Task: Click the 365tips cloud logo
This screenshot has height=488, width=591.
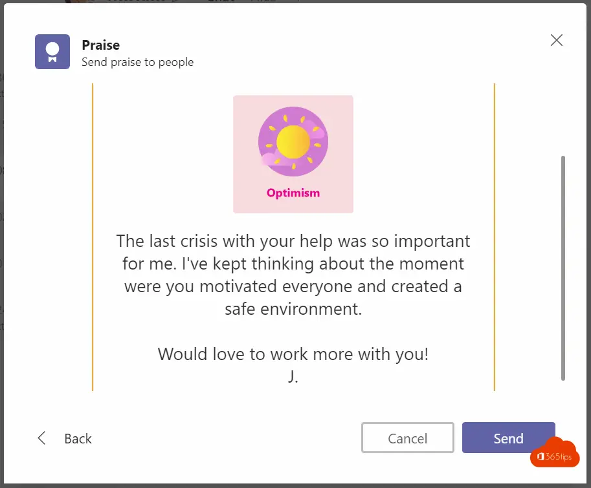Action: click(555, 452)
